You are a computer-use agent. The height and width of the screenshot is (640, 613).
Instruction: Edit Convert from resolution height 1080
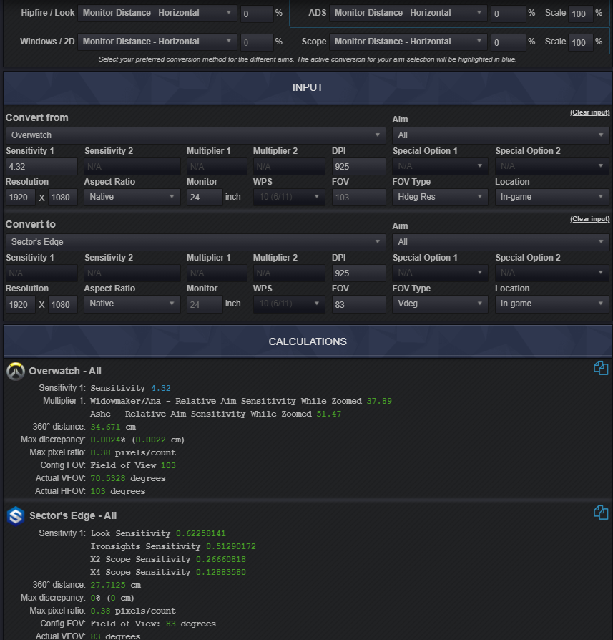coord(63,198)
